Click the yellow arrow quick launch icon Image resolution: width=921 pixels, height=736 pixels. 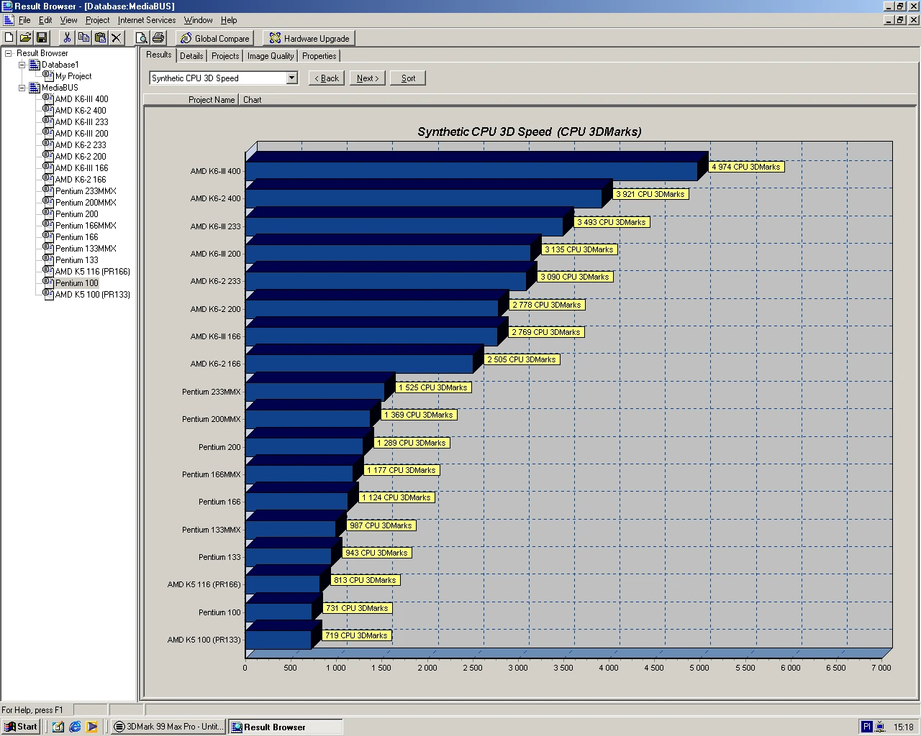coord(92,727)
